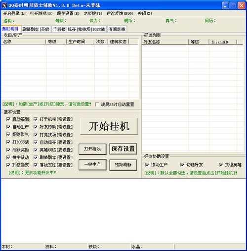Click 生产时间 column header
247x251 pixels.
[81, 42]
